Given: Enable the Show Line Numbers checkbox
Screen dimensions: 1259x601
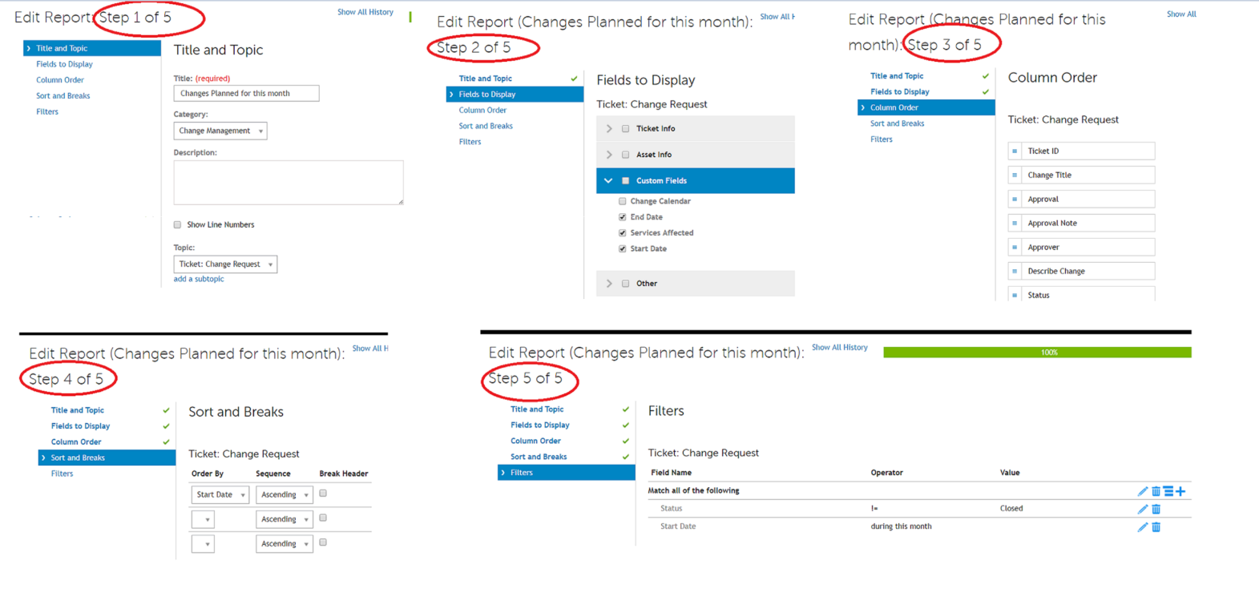Looking at the screenshot, I should click(178, 225).
